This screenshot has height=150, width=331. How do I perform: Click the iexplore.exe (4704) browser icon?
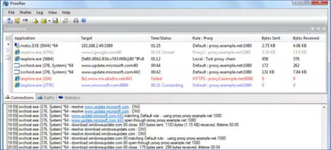(x=17, y=52)
